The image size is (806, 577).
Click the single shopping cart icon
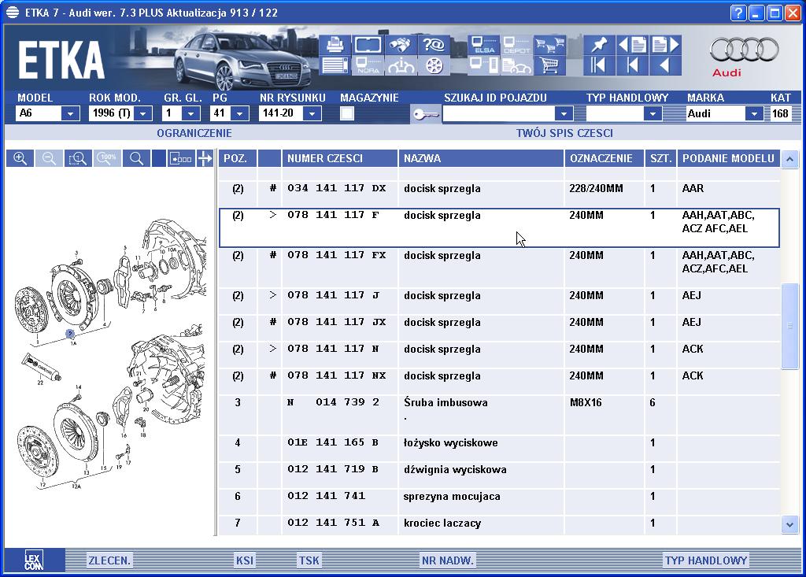549,66
